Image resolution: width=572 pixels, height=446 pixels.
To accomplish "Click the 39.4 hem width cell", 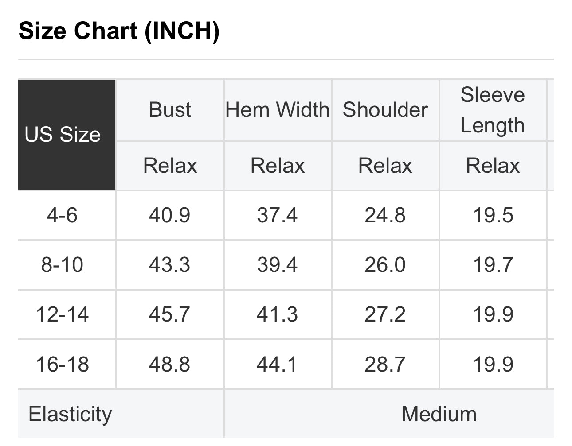I will tap(277, 265).
